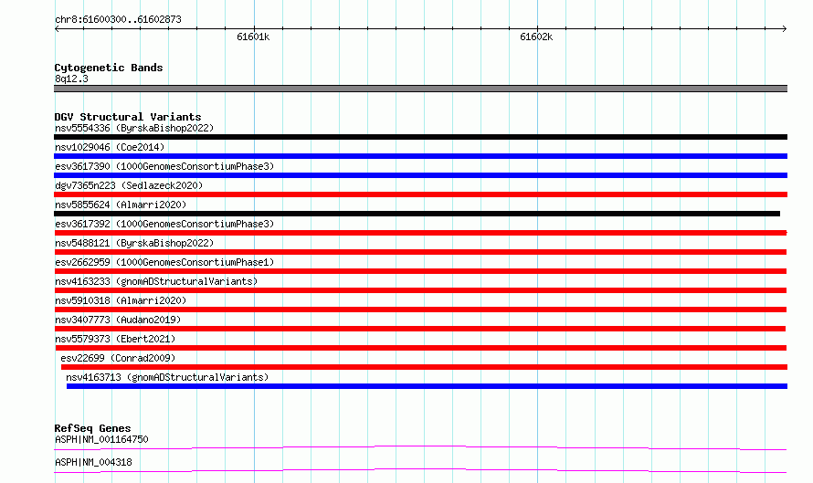Select the red bar for nsv3407773
This screenshot has height=483, width=813.
point(419,329)
